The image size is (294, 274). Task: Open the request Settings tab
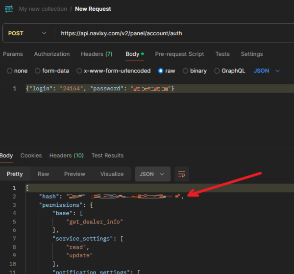(252, 54)
